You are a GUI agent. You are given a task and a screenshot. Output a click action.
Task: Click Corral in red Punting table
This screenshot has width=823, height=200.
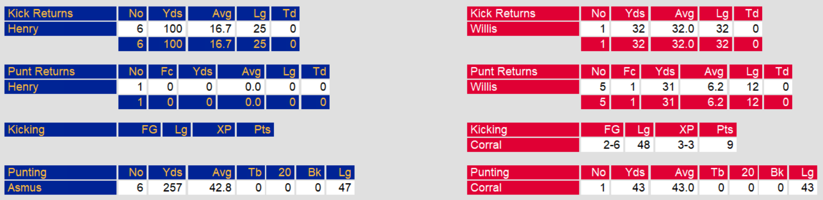[486, 188]
